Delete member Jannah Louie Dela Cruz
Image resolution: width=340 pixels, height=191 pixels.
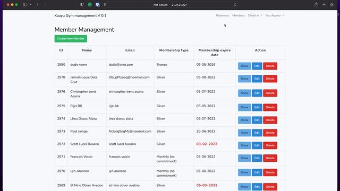click(270, 79)
